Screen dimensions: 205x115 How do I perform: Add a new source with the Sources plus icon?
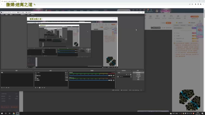[x=35, y=88]
